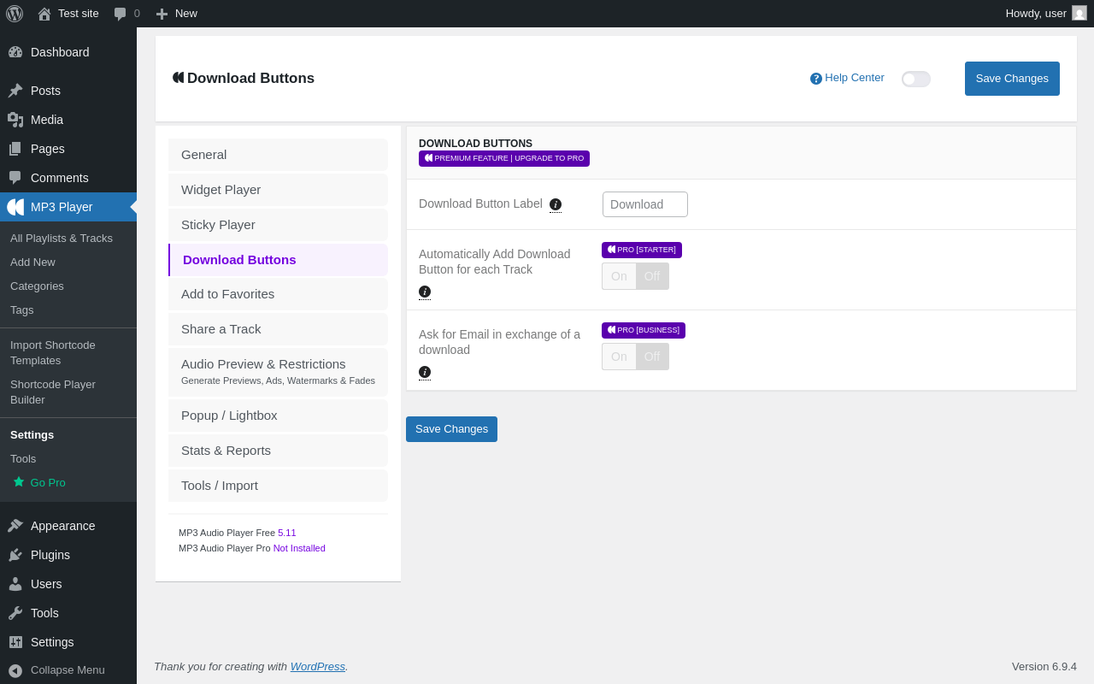Open the comments bubble icon in admin bar

[x=121, y=14]
